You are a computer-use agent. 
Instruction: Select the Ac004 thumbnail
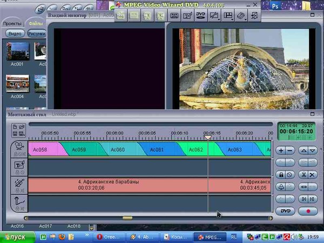17,84
